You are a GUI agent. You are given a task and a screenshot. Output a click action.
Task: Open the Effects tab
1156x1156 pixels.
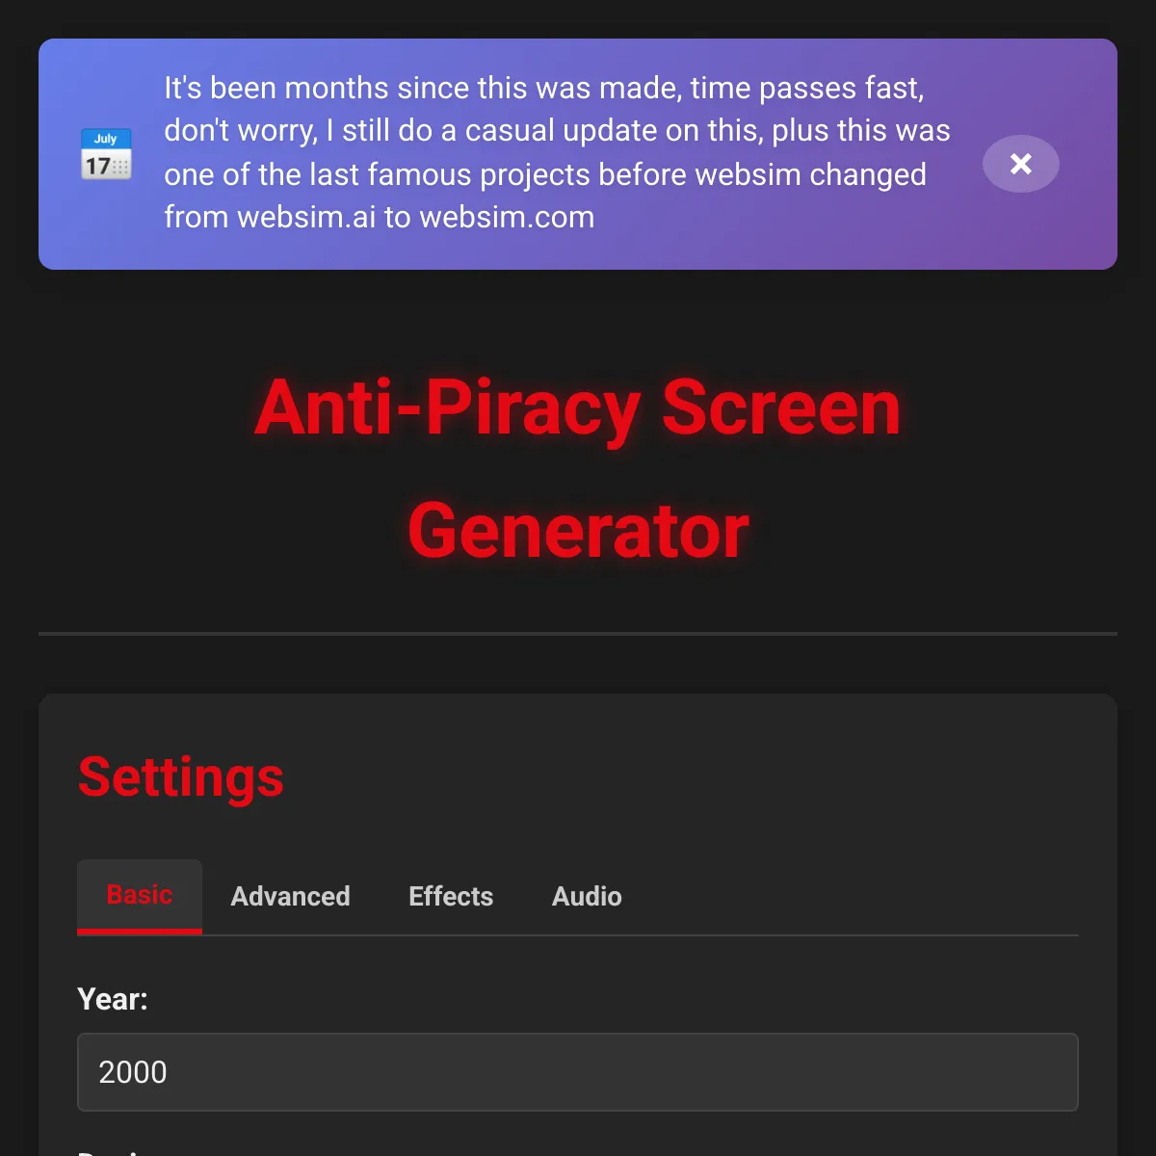451,896
